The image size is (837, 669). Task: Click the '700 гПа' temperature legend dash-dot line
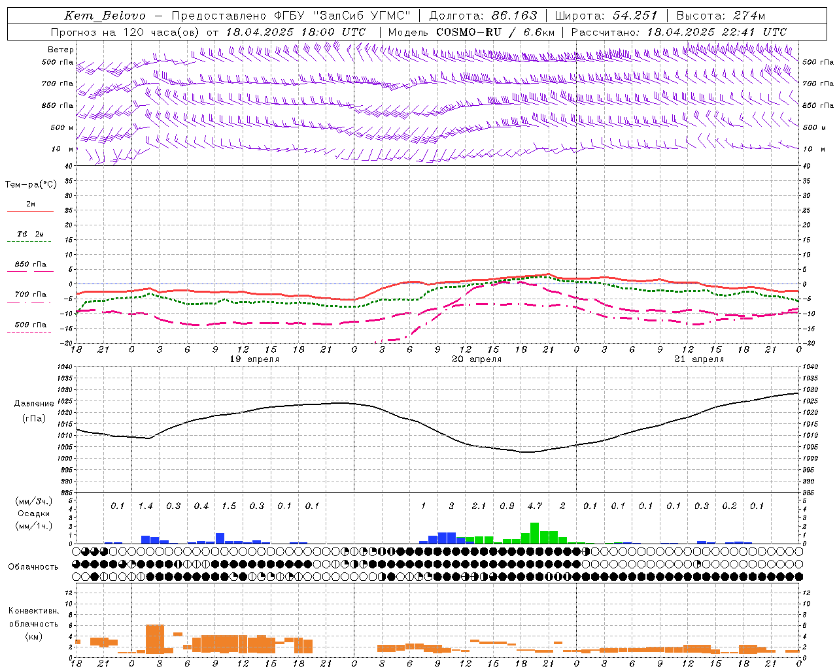click(x=29, y=302)
